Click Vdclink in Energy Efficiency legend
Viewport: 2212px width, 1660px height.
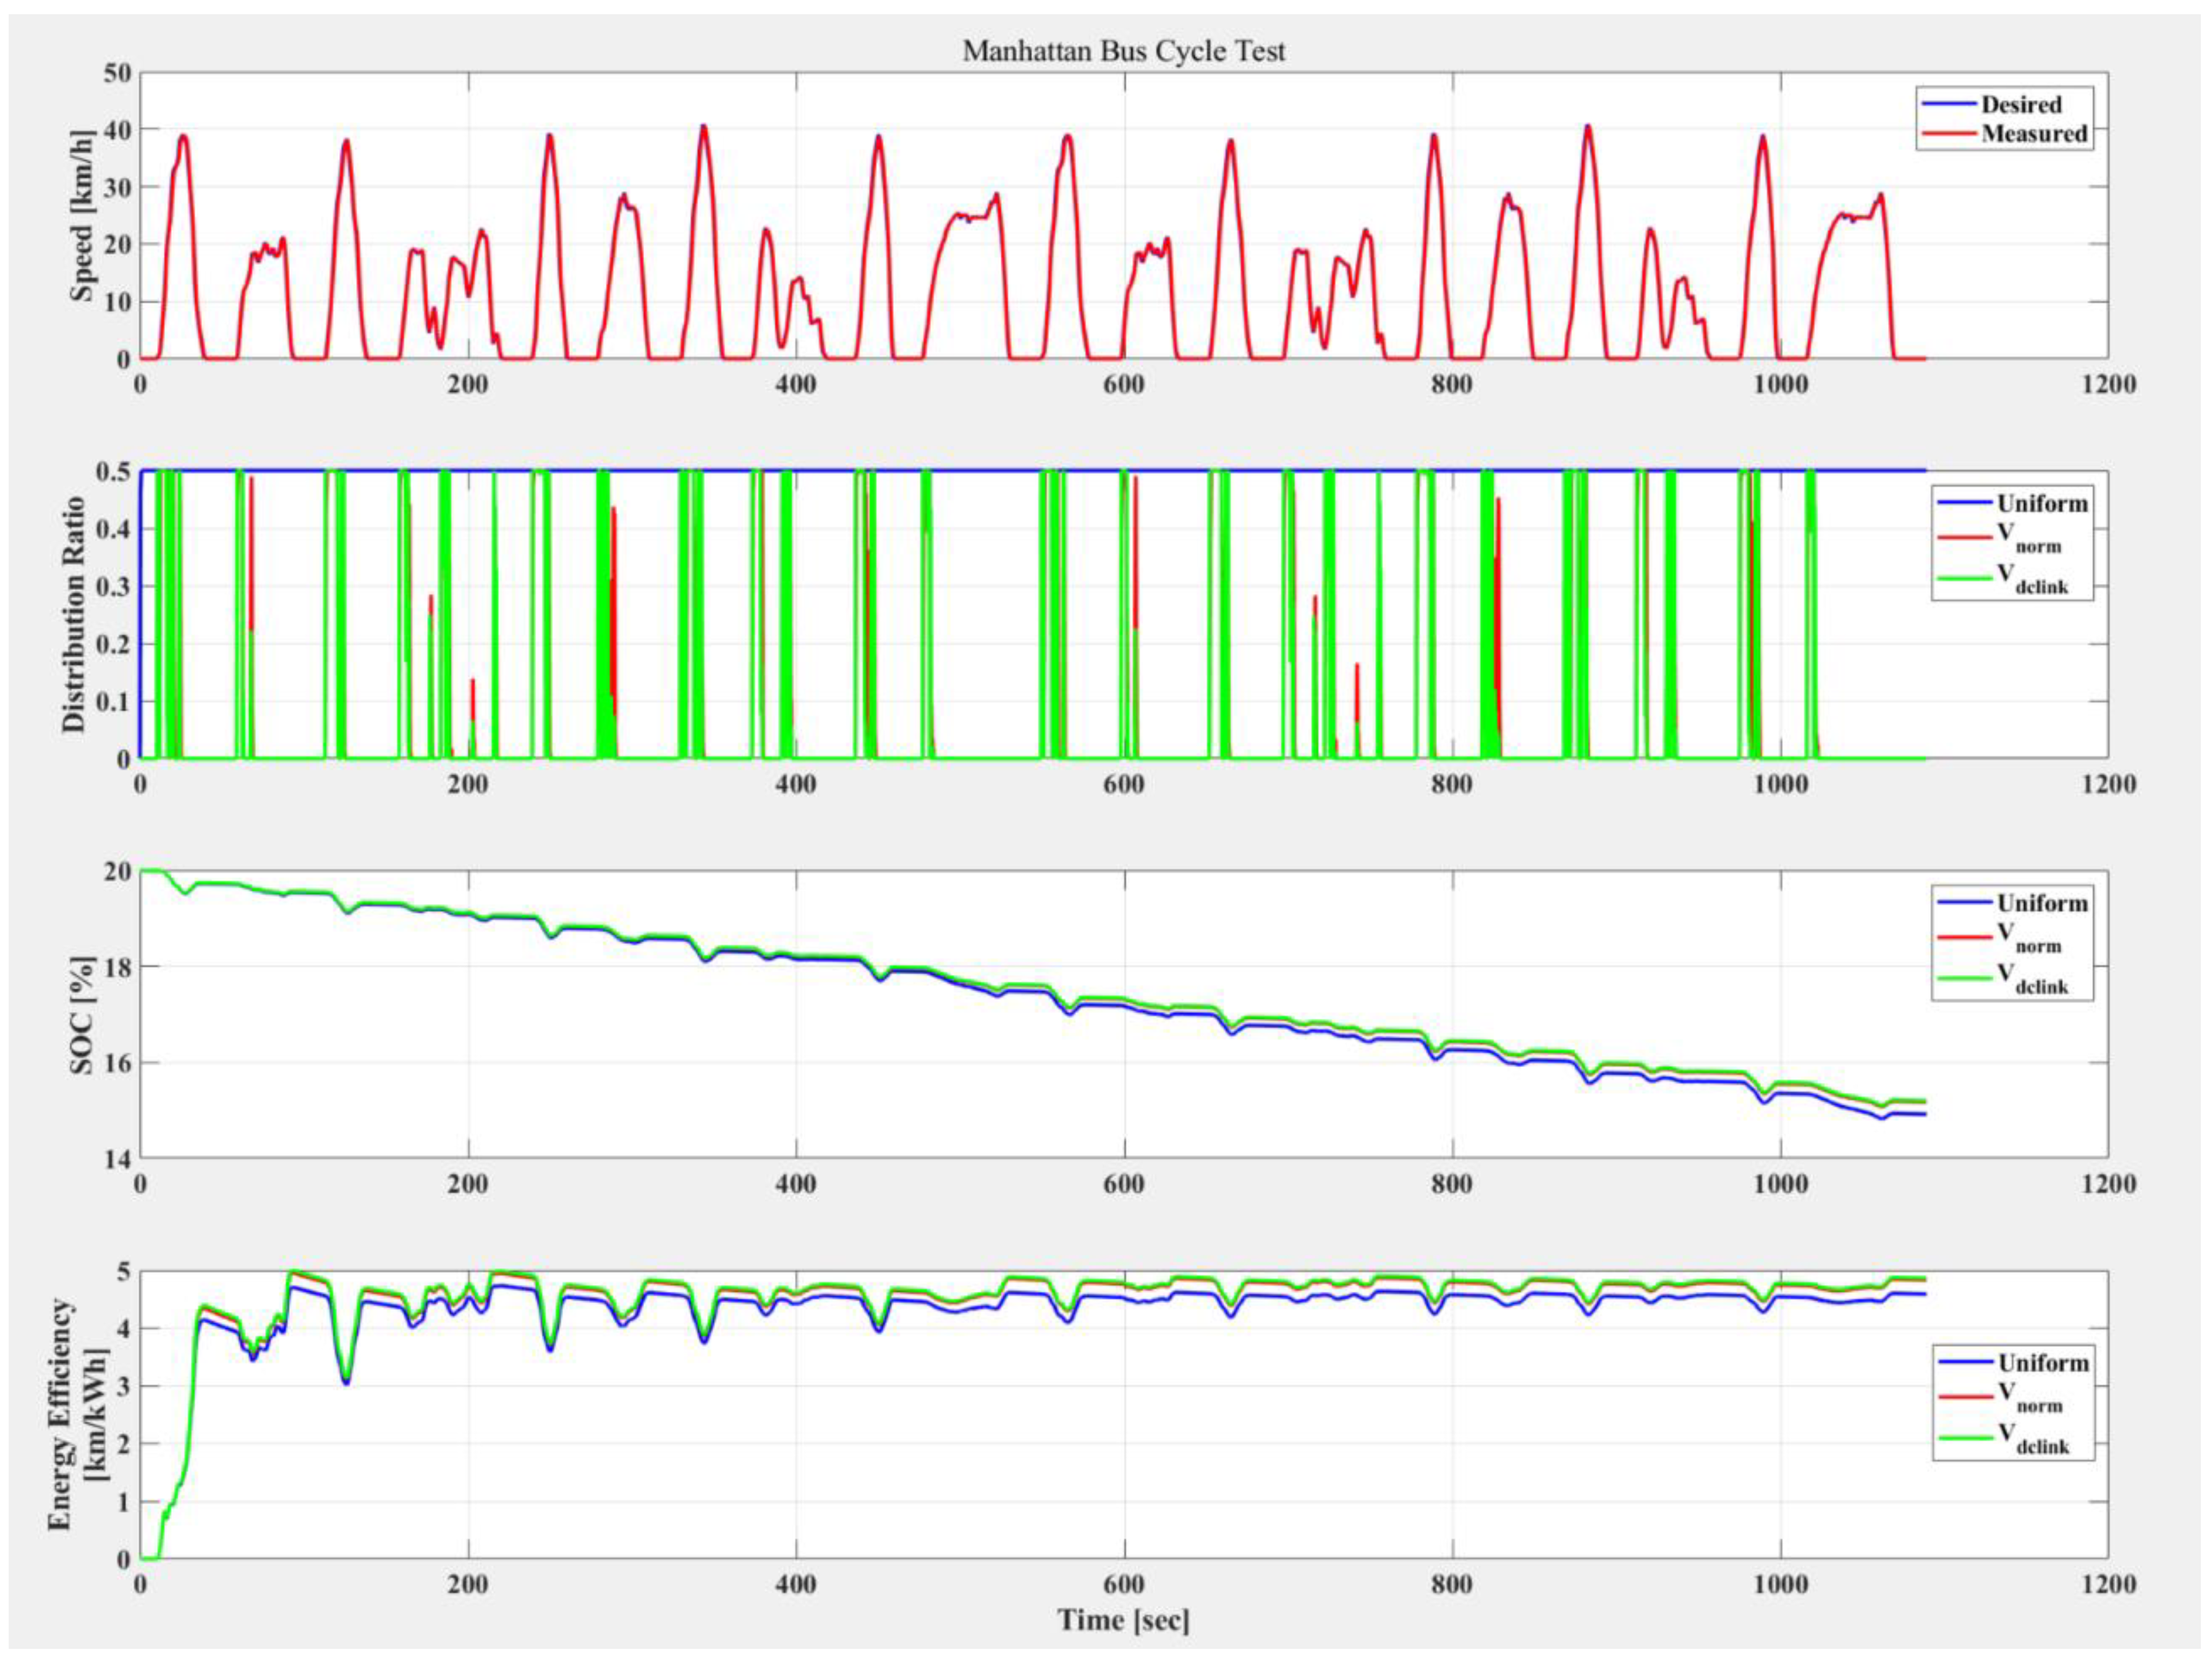pyautogui.click(x=2033, y=1439)
